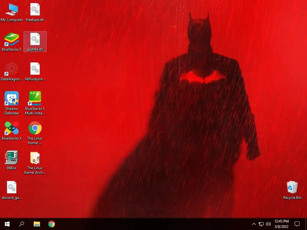
Task: Select the BlueStacks X shortcut
Action: [12, 131]
